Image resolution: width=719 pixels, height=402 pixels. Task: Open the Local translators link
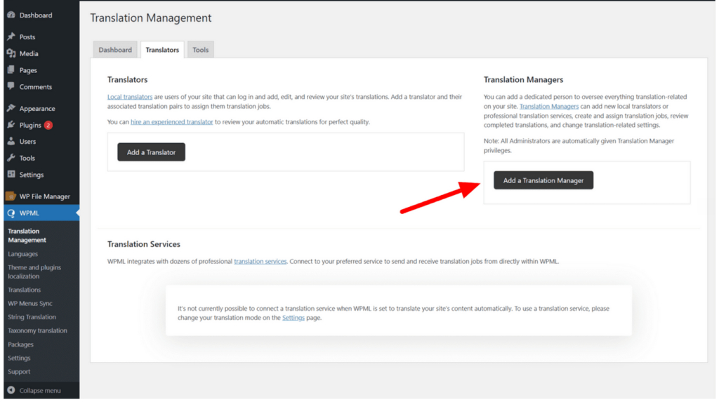130,97
